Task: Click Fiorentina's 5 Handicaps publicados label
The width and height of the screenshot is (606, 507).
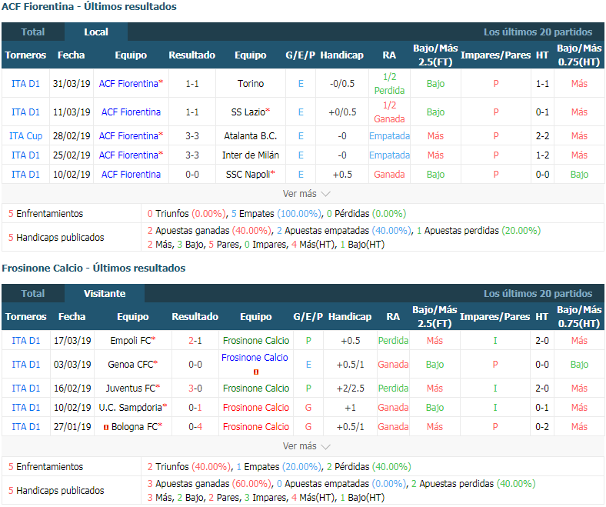Action: (56, 238)
